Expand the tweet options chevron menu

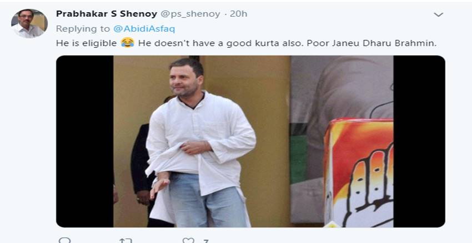click(438, 14)
